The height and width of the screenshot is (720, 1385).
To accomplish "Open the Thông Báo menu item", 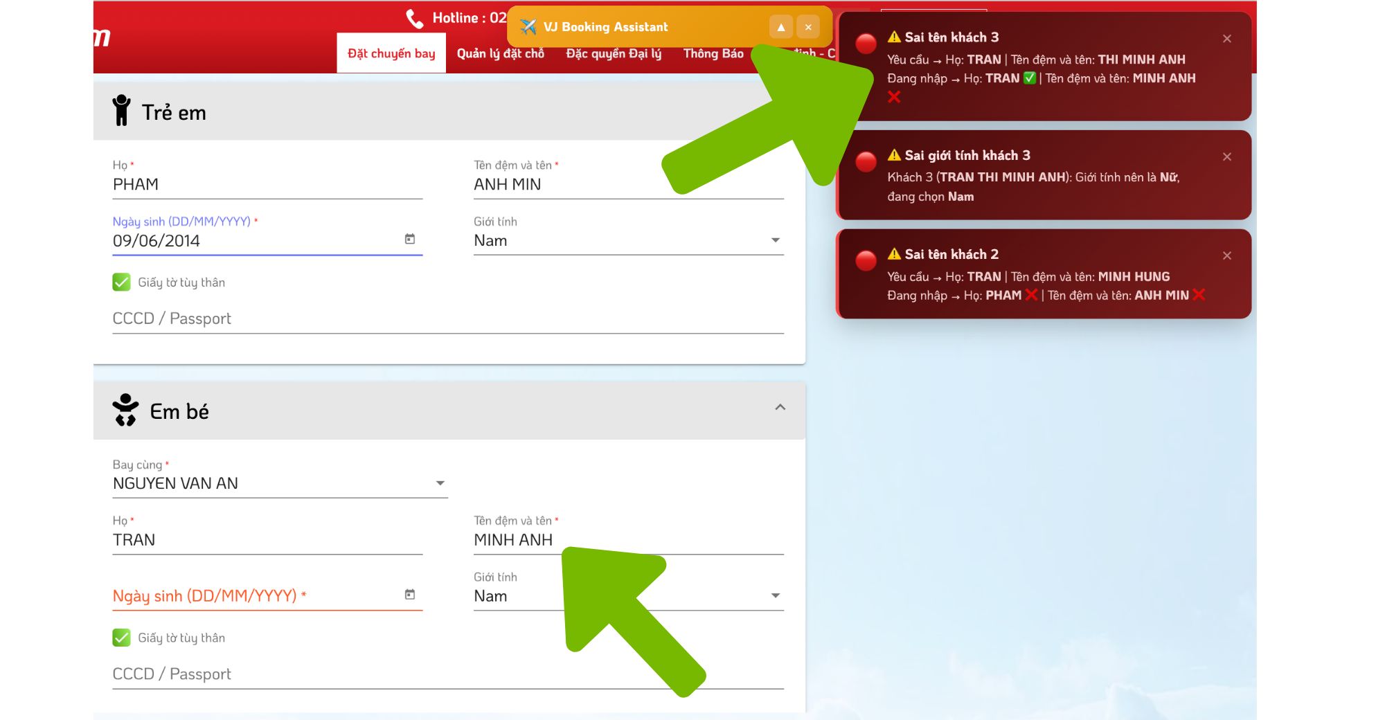I will point(713,54).
